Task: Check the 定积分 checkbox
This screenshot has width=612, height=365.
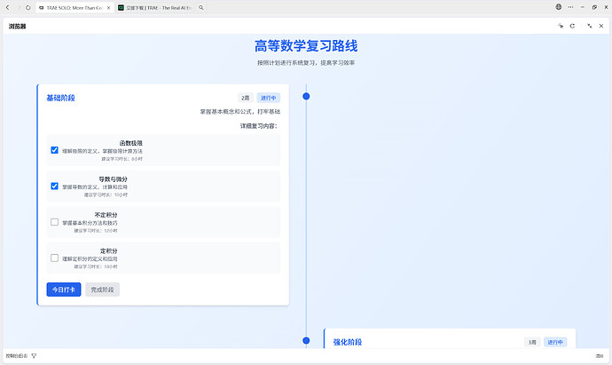Action: [55, 258]
